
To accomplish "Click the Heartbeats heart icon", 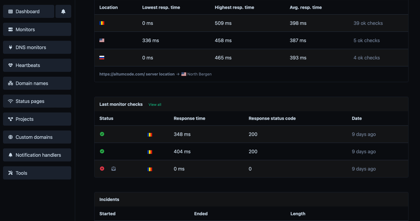I will [x=11, y=65].
